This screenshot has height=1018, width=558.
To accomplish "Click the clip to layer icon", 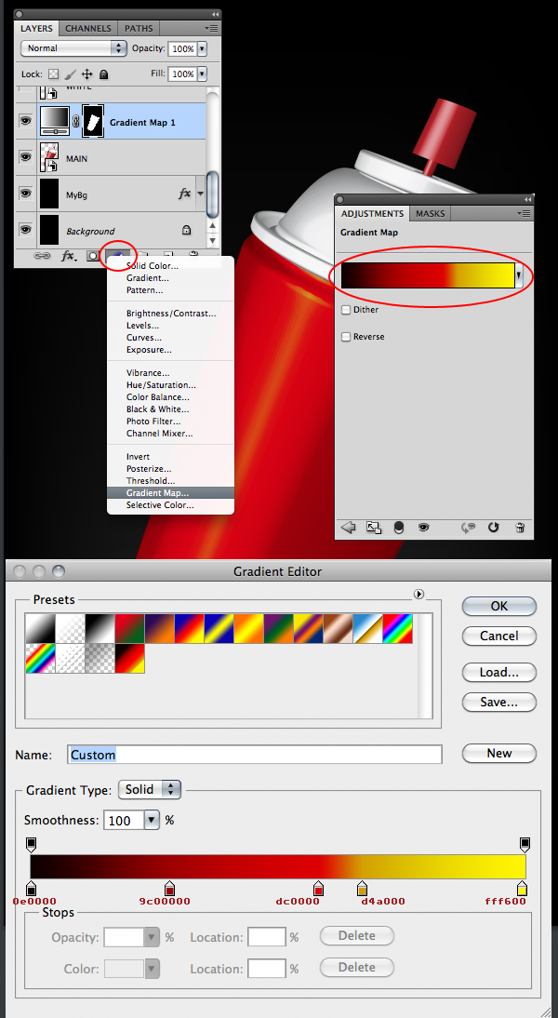I will click(399, 528).
